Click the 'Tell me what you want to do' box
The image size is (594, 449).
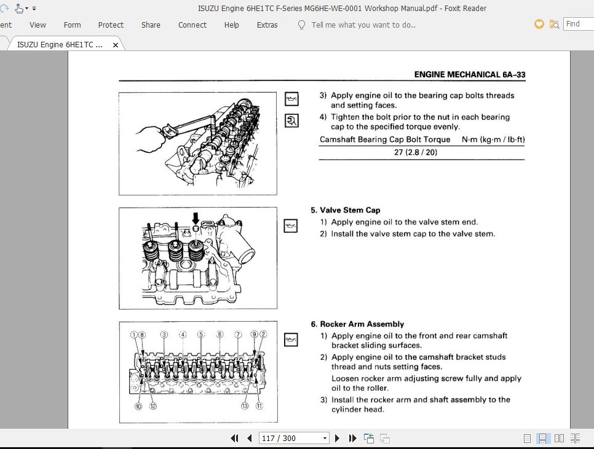click(363, 25)
